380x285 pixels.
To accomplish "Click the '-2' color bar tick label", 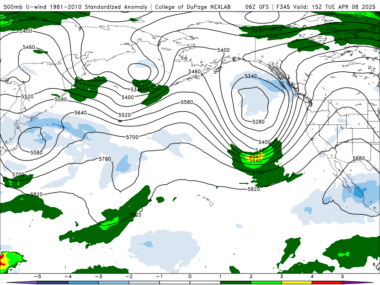I will (x=129, y=276).
